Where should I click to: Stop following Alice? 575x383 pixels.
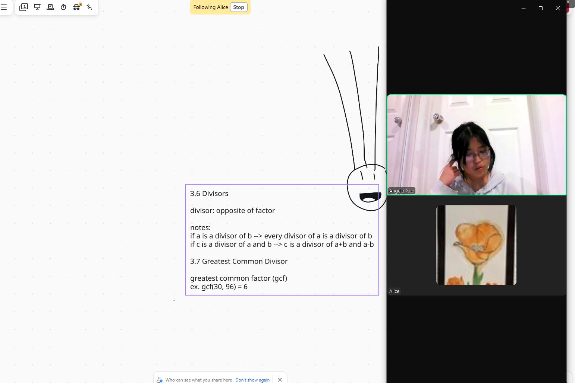tap(239, 7)
